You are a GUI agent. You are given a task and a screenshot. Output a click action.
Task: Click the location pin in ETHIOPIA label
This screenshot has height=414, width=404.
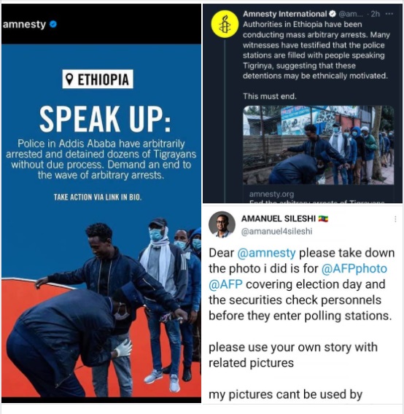69,79
